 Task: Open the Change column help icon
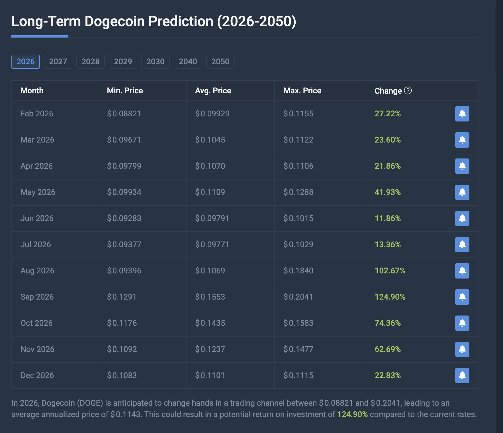408,90
